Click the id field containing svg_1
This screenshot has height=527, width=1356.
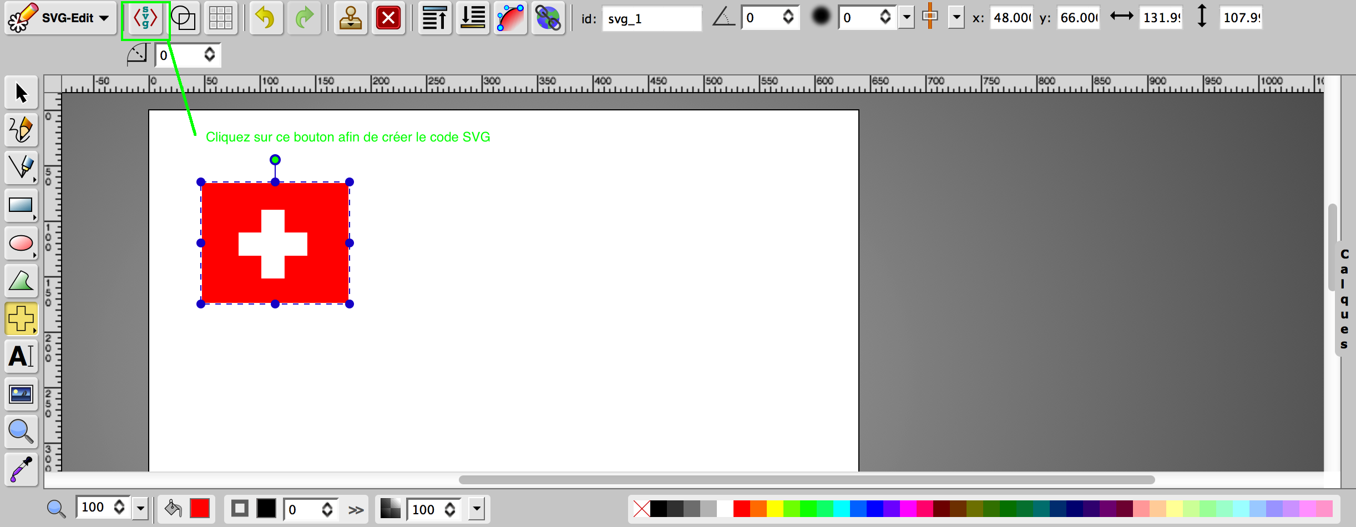(652, 18)
